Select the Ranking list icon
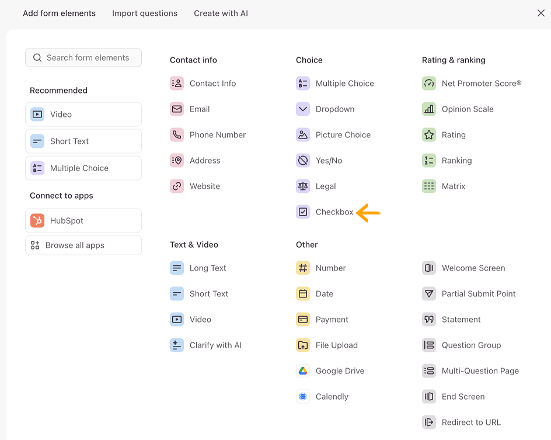Viewport: 551px width, 440px height. tap(429, 160)
